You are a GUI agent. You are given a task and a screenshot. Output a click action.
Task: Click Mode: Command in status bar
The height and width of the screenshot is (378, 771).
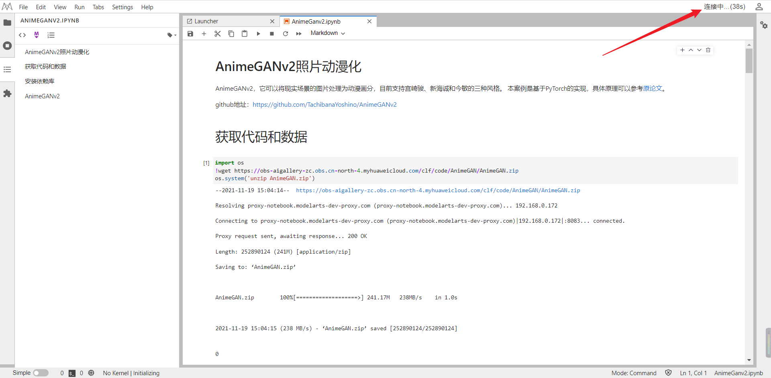634,373
